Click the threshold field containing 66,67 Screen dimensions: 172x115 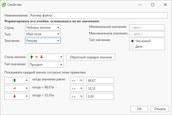pyautogui.click(x=100, y=80)
